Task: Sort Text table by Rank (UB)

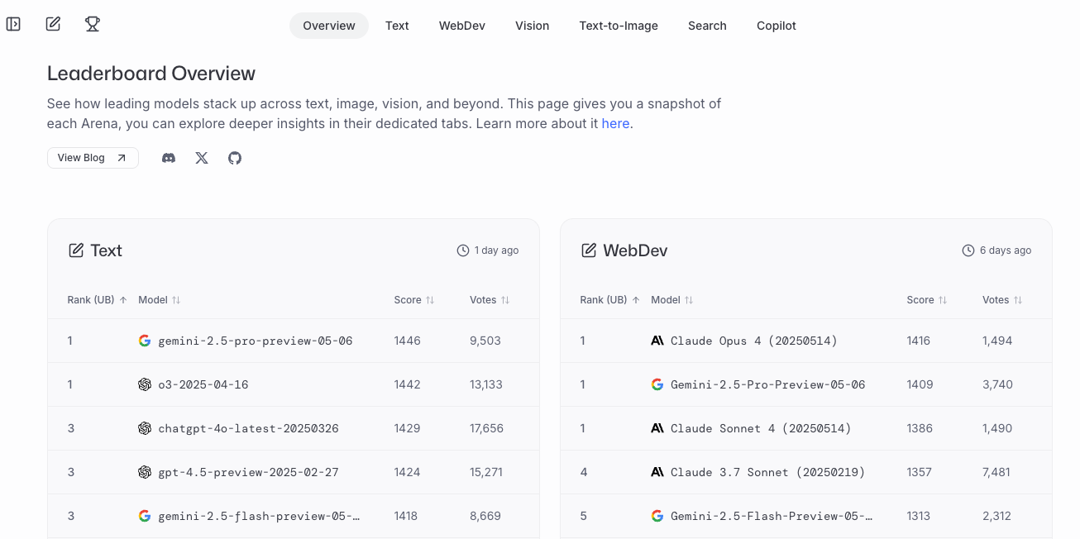Action: pos(98,300)
